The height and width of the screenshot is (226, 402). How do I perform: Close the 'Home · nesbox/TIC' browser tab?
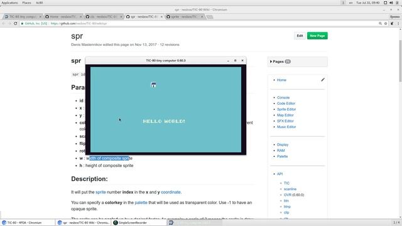coord(81,17)
